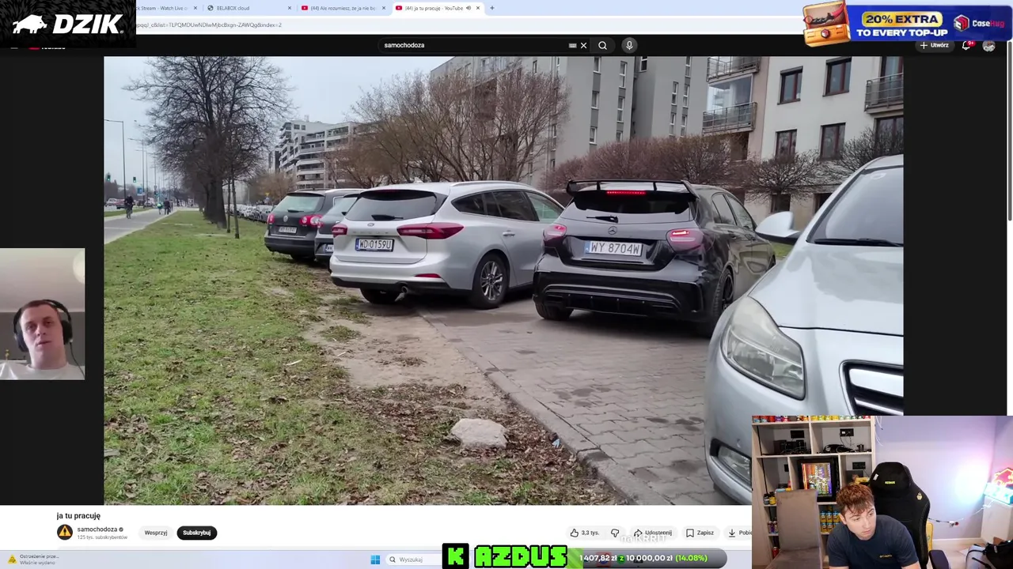Open a new browser tab with plus
Image resolution: width=1013 pixels, height=569 pixels.
pos(491,8)
